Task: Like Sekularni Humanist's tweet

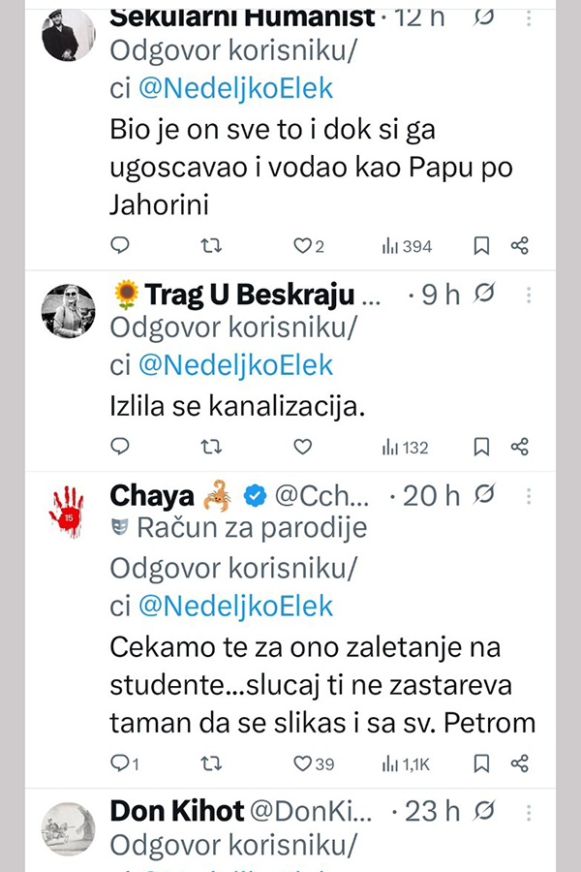Action: 303,246
